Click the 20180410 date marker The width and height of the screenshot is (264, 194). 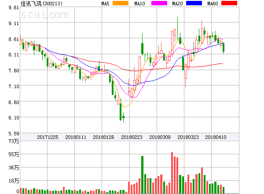[216, 137]
